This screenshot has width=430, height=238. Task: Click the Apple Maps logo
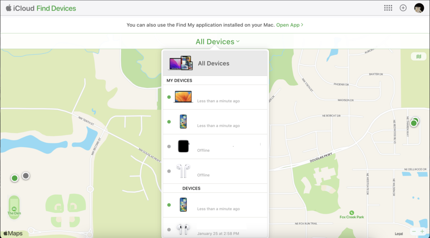pyautogui.click(x=13, y=233)
